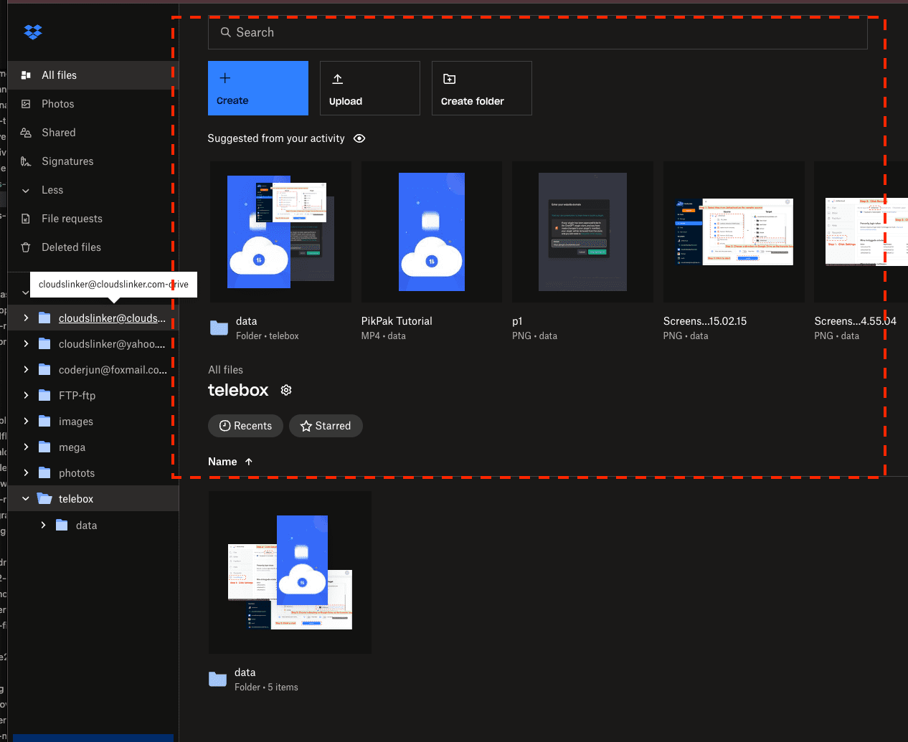
Task: Click the upload arrow icon
Action: coord(338,79)
